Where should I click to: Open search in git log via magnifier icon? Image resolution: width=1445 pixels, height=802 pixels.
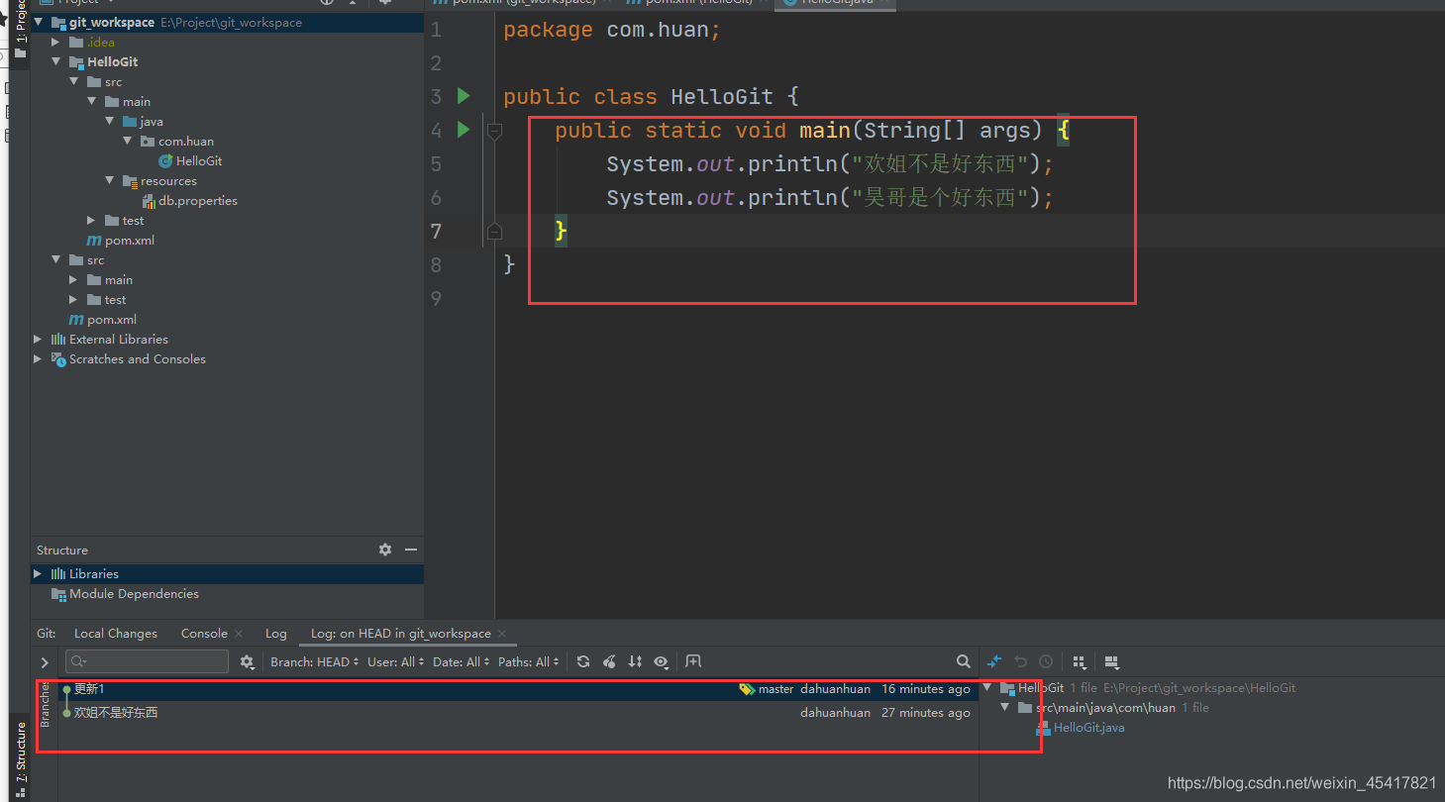[x=963, y=661]
